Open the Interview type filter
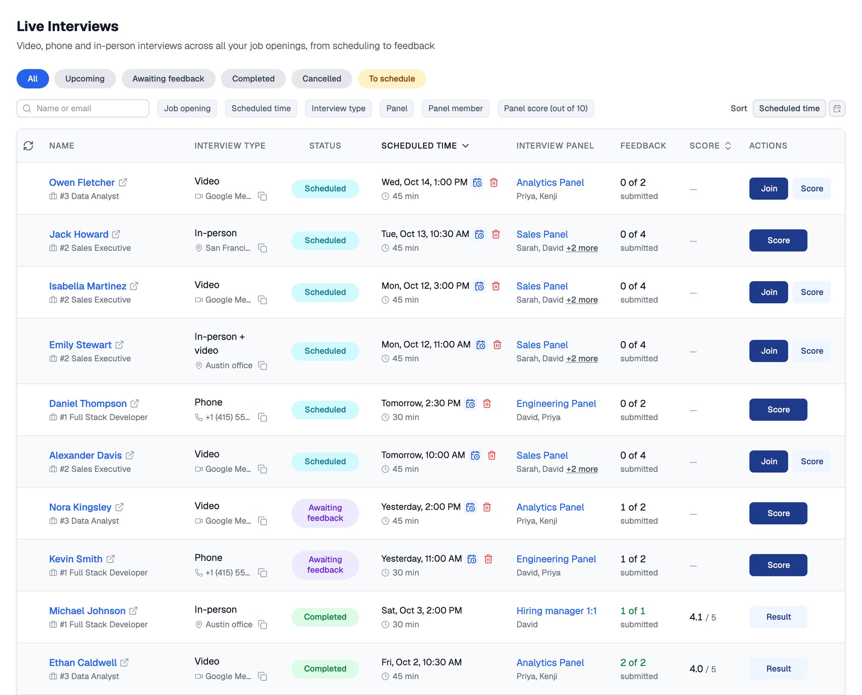862x695 pixels. coord(338,108)
